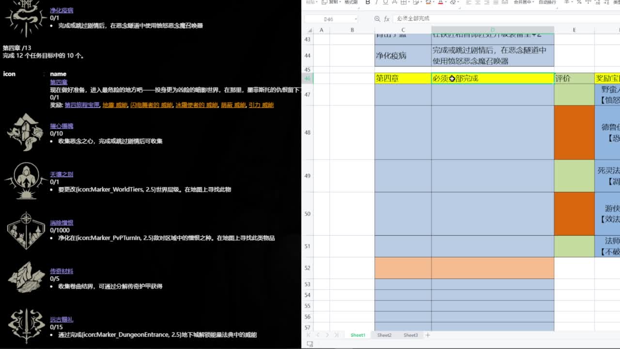Screen dimensions: 620x349
Task: Open the 第四旅程宝匣 reward link
Action: coord(82,105)
